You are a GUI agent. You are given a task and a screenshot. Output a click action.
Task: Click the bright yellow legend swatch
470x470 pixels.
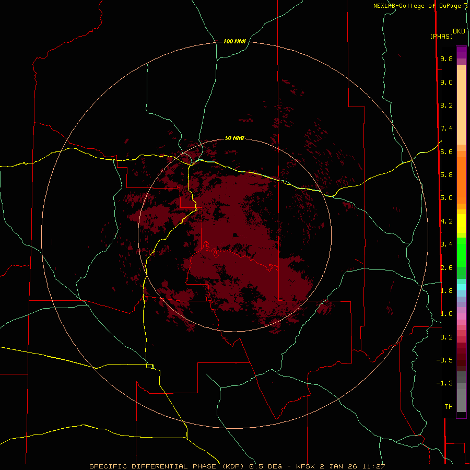(x=461, y=224)
